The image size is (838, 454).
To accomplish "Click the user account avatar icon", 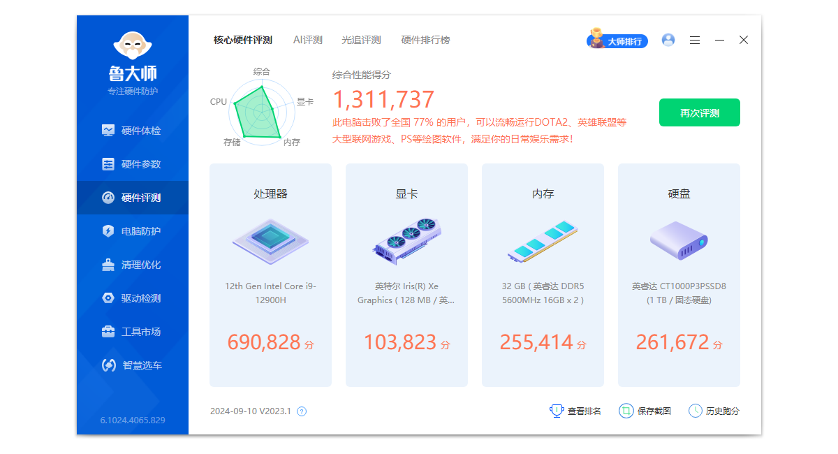I will pyautogui.click(x=668, y=40).
